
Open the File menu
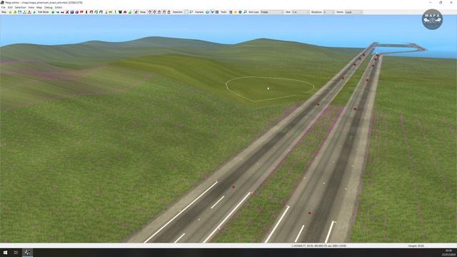point(3,7)
